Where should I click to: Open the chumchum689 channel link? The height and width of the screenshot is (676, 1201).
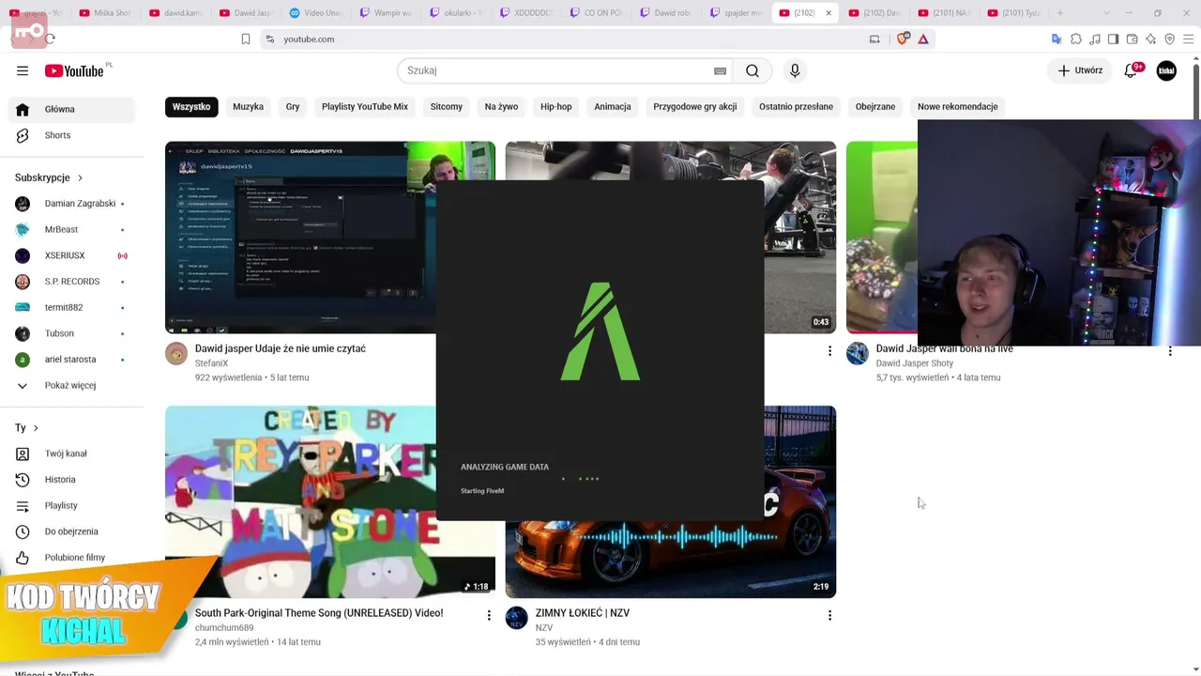[224, 628]
